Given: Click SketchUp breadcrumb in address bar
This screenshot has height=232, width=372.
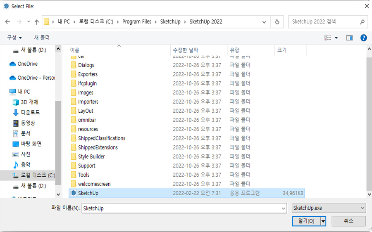Looking at the screenshot, I should coord(170,22).
